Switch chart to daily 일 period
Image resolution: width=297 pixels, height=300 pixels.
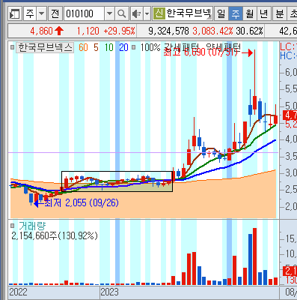(x=221, y=13)
